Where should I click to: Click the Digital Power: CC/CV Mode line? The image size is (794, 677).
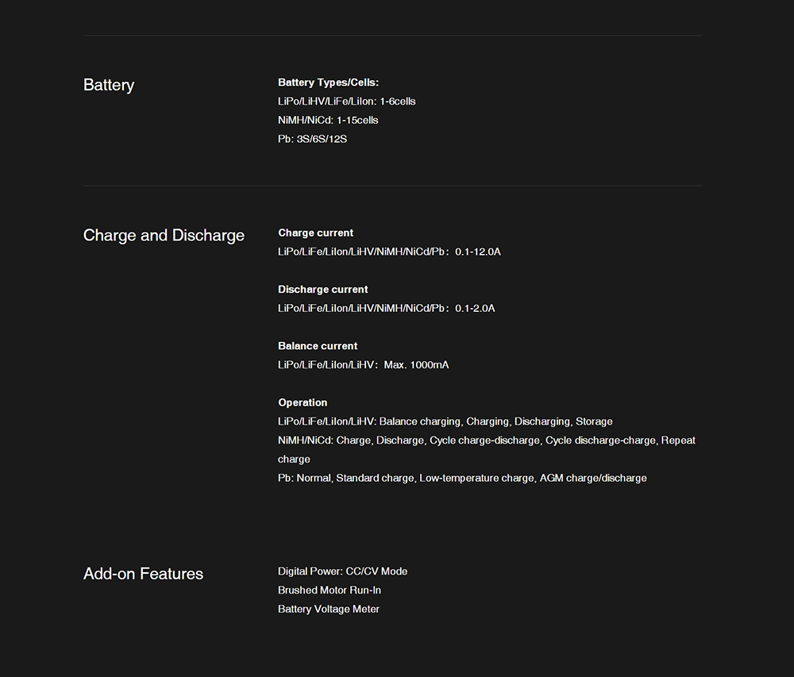342,571
